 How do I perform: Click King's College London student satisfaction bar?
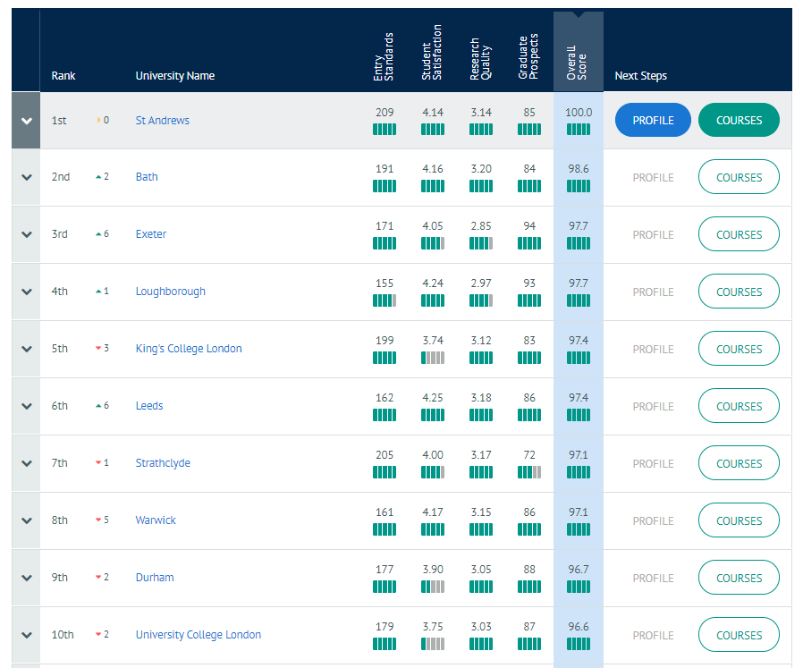[433, 358]
